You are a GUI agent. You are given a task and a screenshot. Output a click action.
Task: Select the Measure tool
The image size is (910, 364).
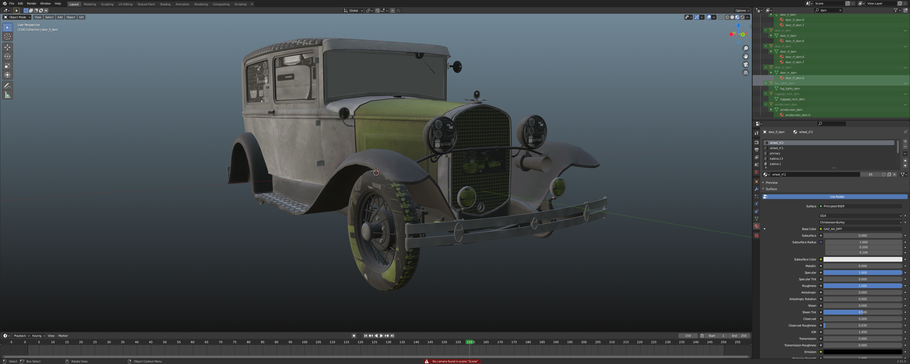pos(7,95)
